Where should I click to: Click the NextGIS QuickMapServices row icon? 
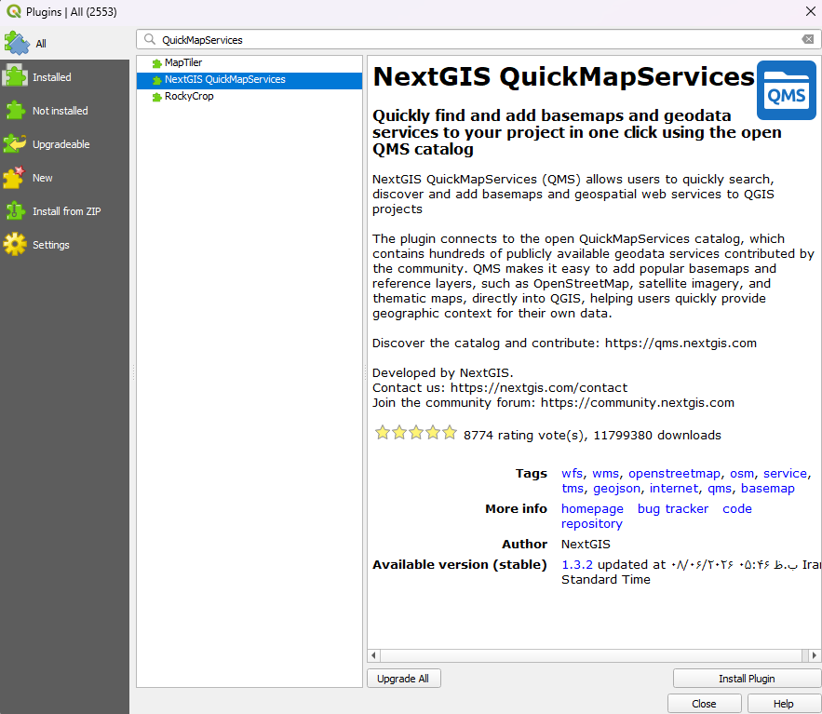[x=156, y=80]
